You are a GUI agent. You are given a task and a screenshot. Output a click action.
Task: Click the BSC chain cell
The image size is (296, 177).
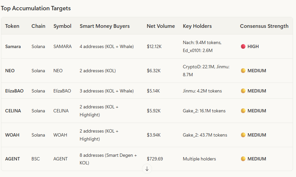coord(36,159)
